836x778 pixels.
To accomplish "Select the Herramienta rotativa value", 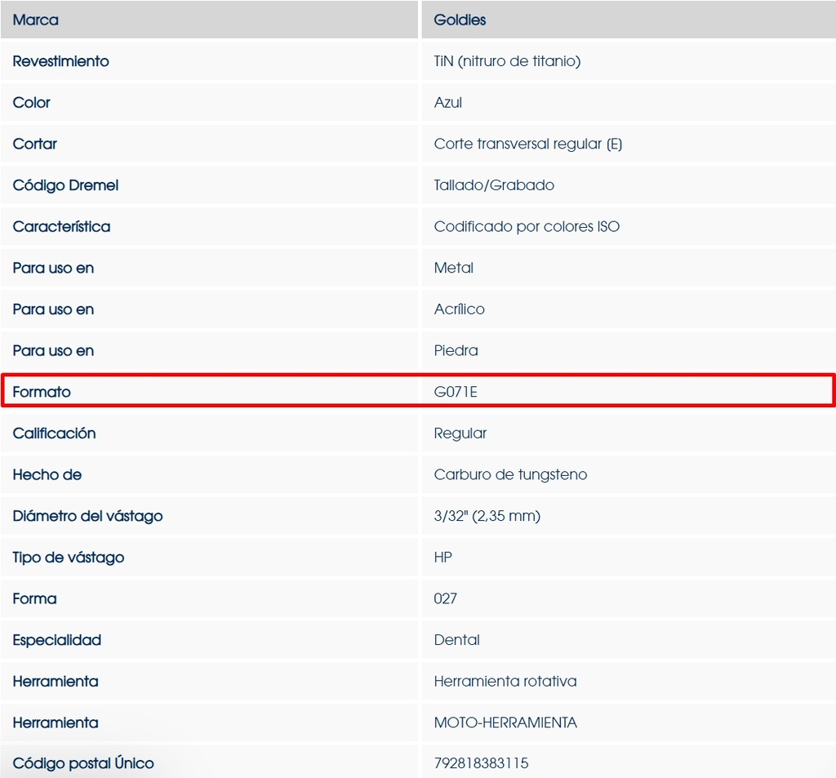I will (x=505, y=681).
